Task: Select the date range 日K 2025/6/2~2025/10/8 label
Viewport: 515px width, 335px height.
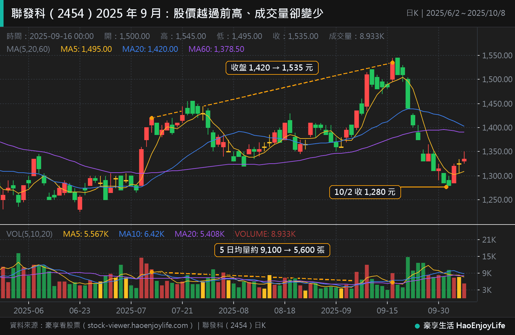Action: point(456,13)
